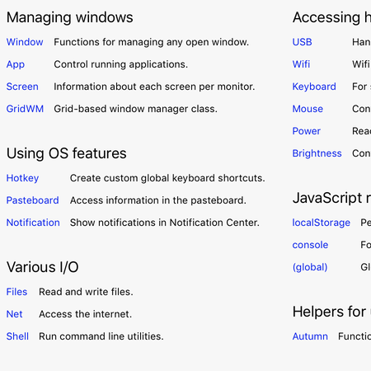Open the App documentation link
This screenshot has width=371, height=371.
tap(16, 64)
